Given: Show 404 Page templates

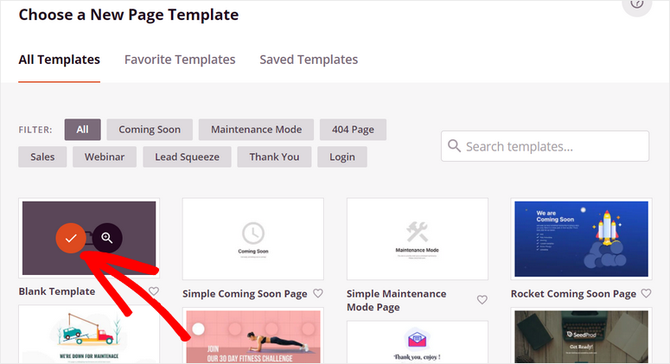Looking at the screenshot, I should pyautogui.click(x=353, y=130).
